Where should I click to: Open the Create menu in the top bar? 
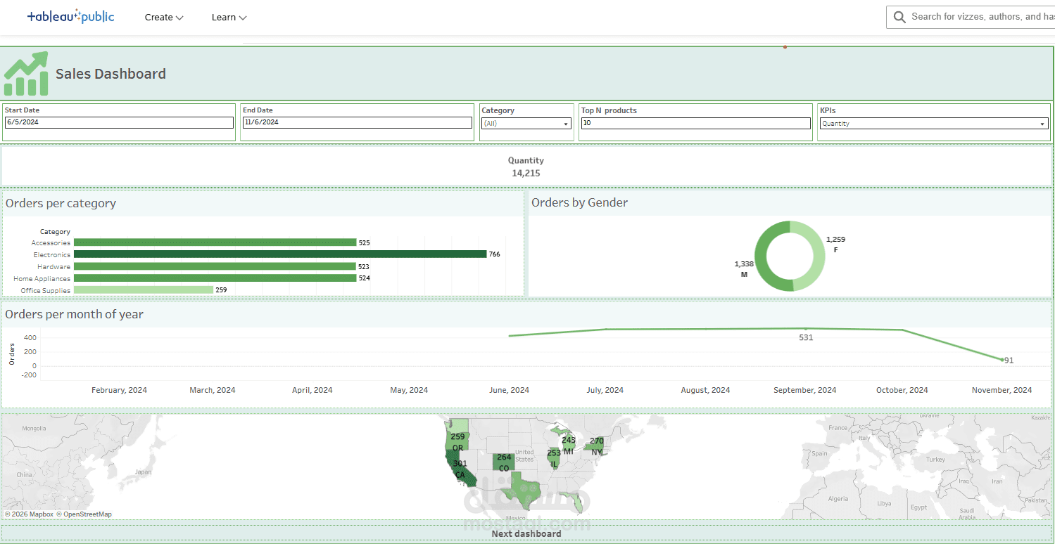coord(163,17)
